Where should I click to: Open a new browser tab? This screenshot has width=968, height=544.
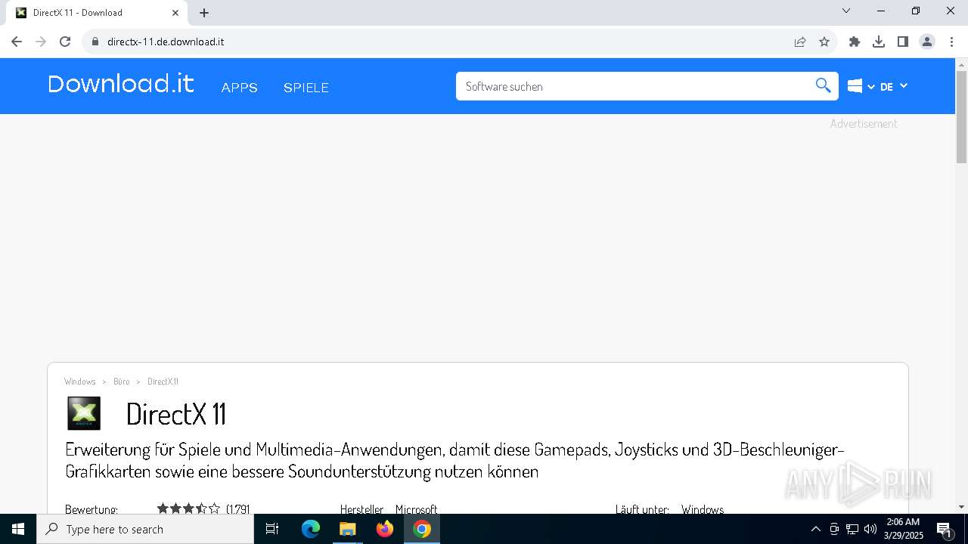tap(204, 13)
